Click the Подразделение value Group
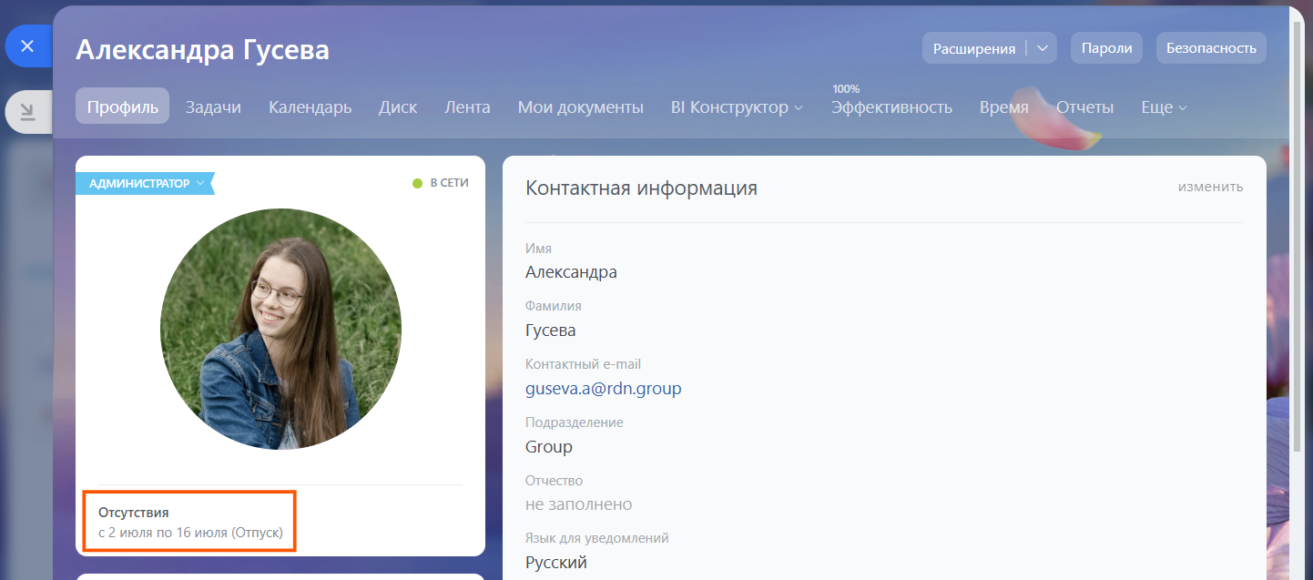Viewport: 1313px width, 580px height. [549, 447]
